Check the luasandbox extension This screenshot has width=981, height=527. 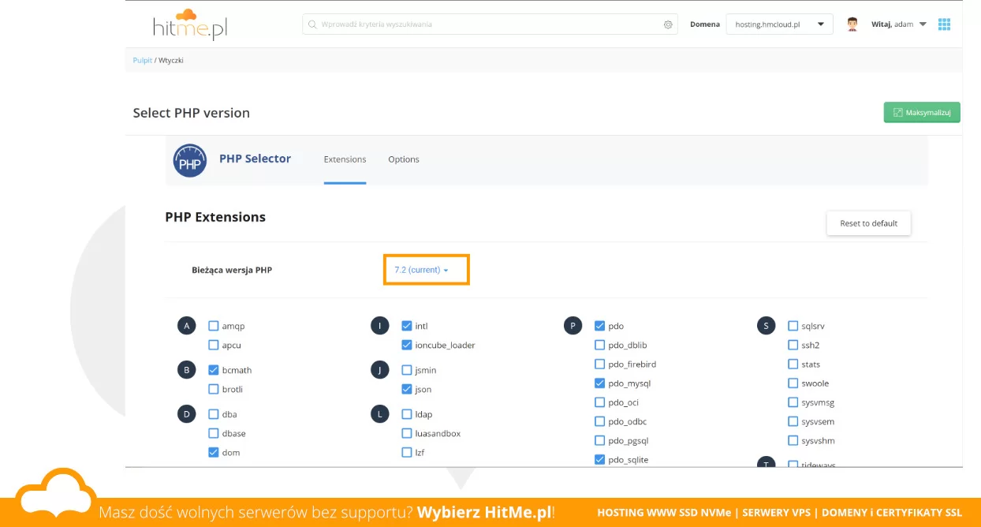(407, 433)
